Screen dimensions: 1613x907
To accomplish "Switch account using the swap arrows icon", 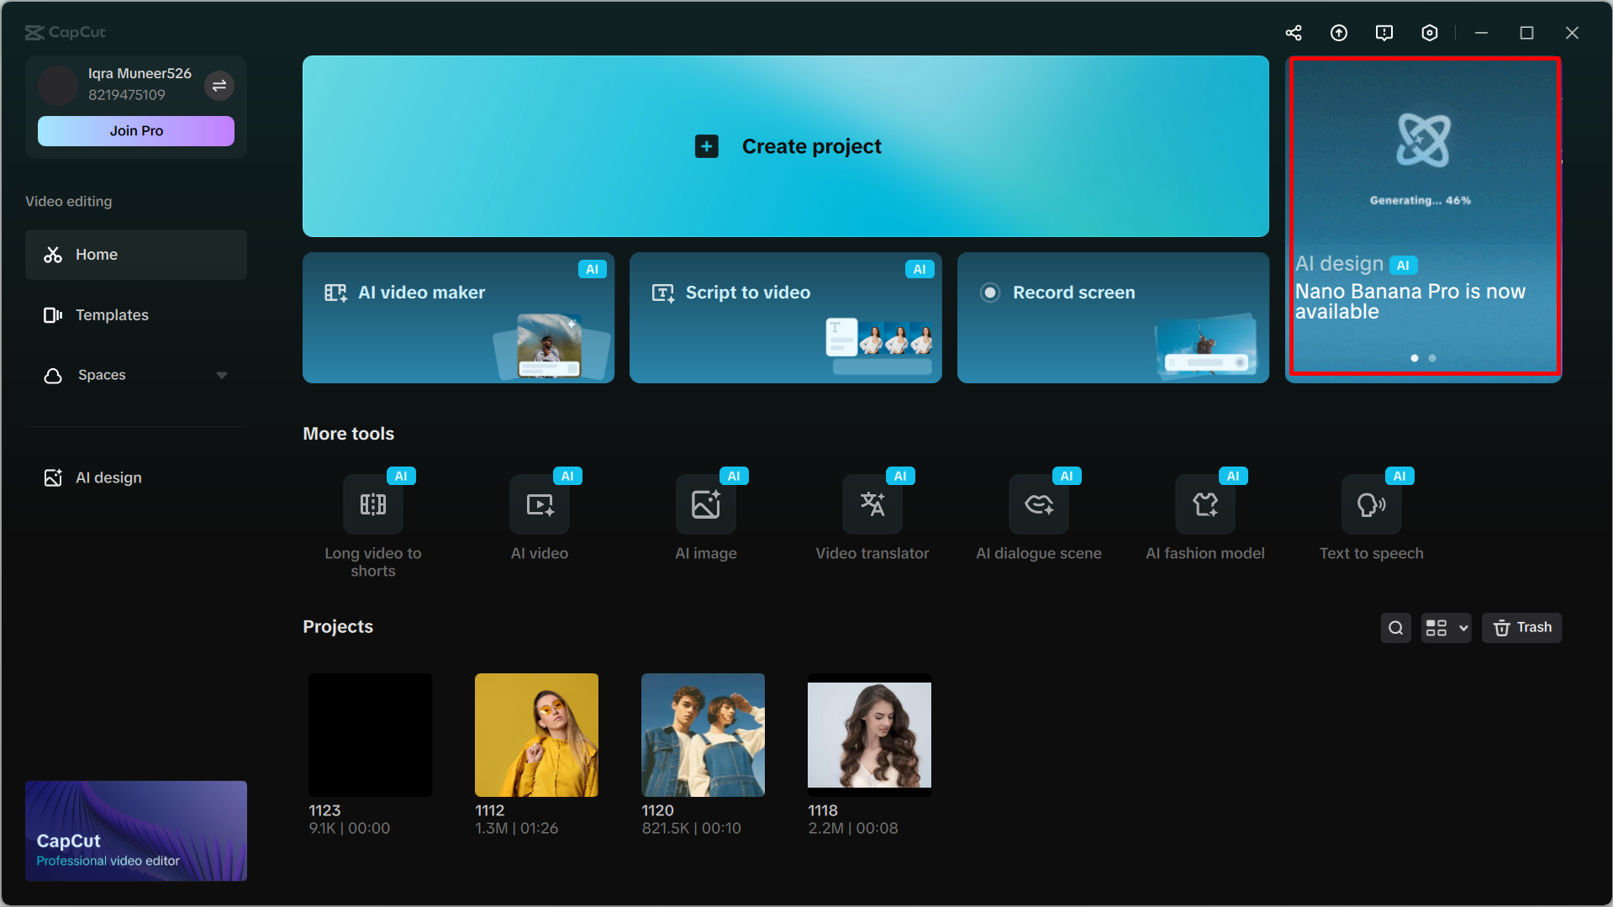I will coord(219,85).
